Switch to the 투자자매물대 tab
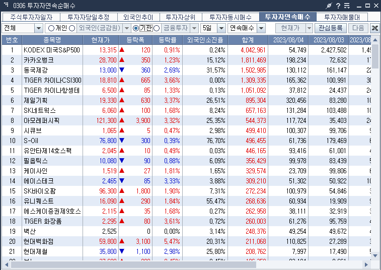Viewport: 381px width, 270px height. pyautogui.click(x=342, y=17)
